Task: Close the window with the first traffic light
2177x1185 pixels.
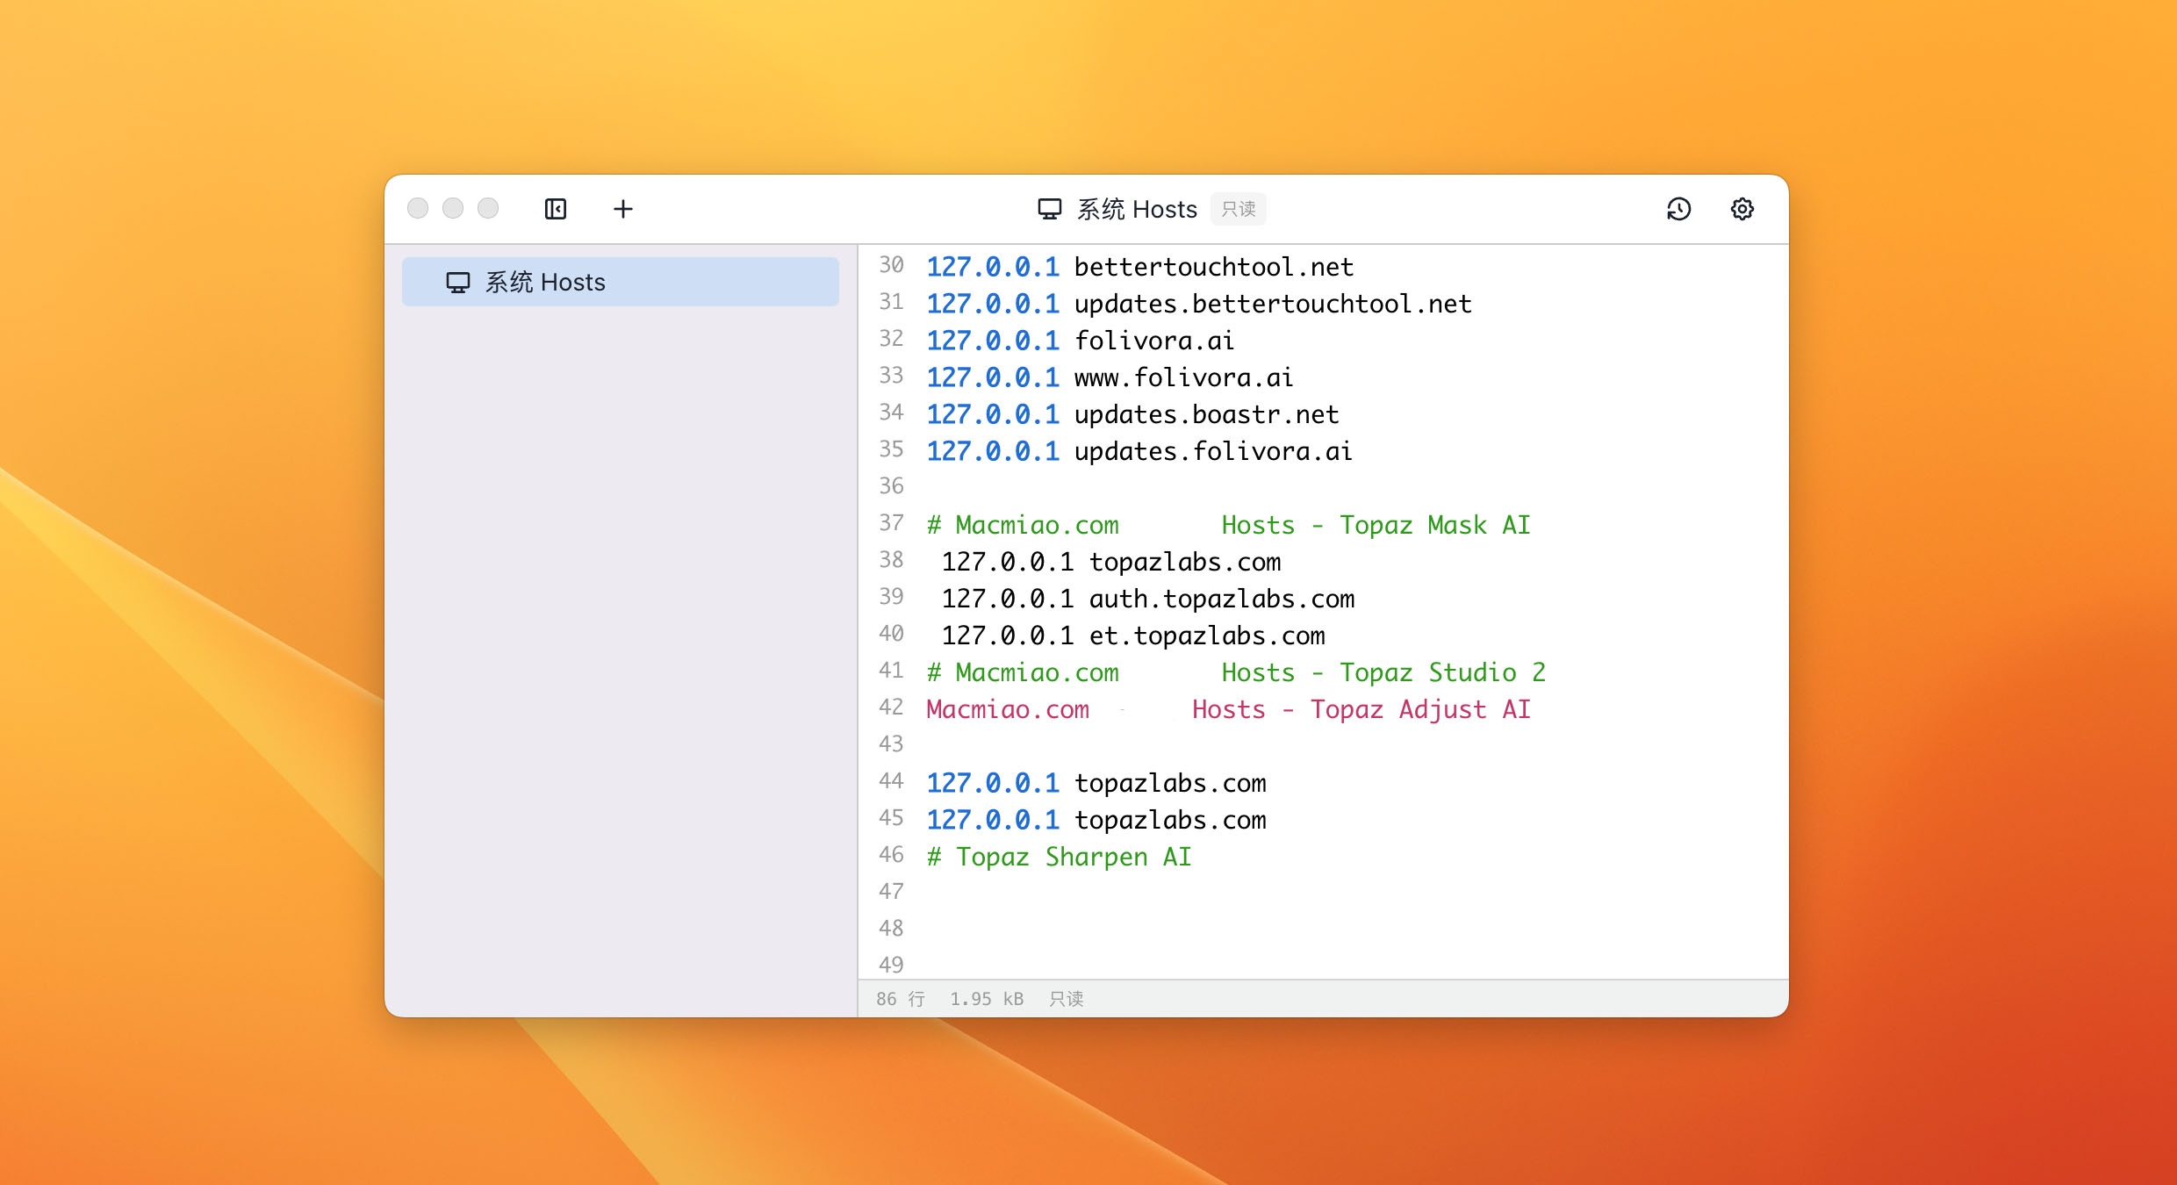Action: tap(418, 208)
